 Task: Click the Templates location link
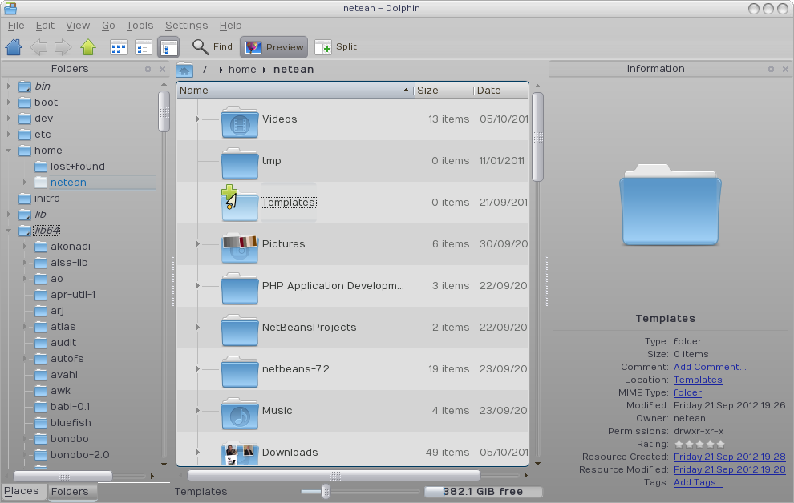coord(697,380)
